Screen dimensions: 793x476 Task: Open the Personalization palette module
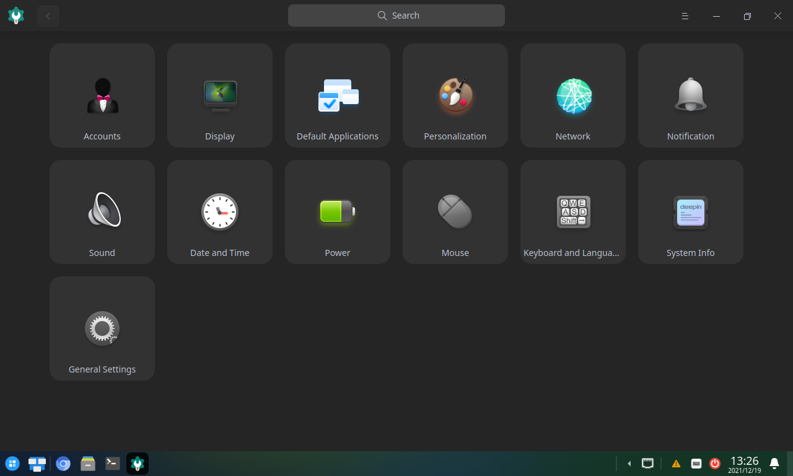click(x=455, y=95)
